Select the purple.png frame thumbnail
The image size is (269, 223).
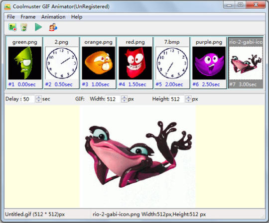[209, 63]
